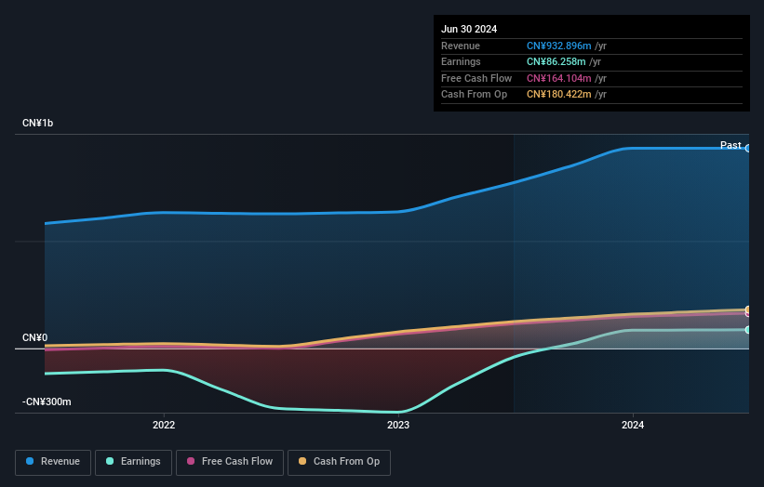The height and width of the screenshot is (487, 764).
Task: Click the Jun 30 2024 tooltip date
Action: pyautogui.click(x=469, y=29)
